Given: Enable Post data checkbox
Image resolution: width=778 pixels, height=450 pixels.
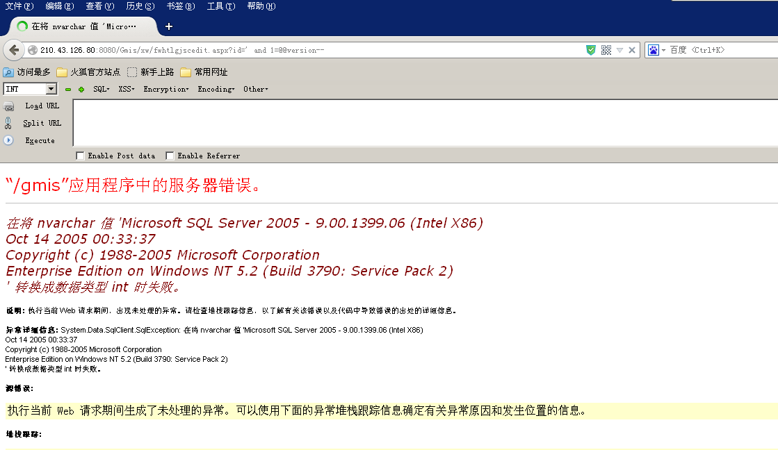Looking at the screenshot, I should (x=80, y=156).
